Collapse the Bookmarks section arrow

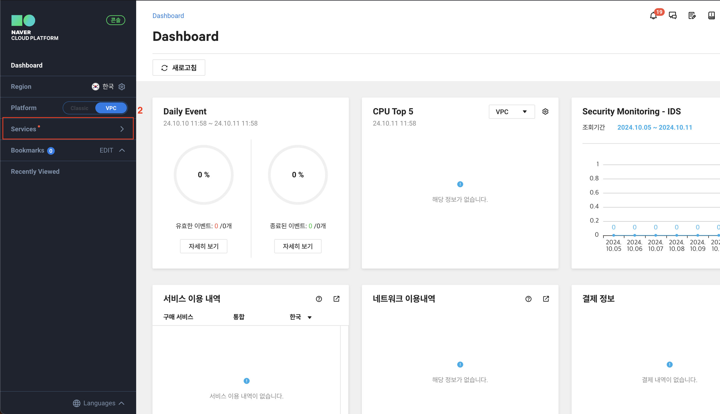tap(122, 150)
